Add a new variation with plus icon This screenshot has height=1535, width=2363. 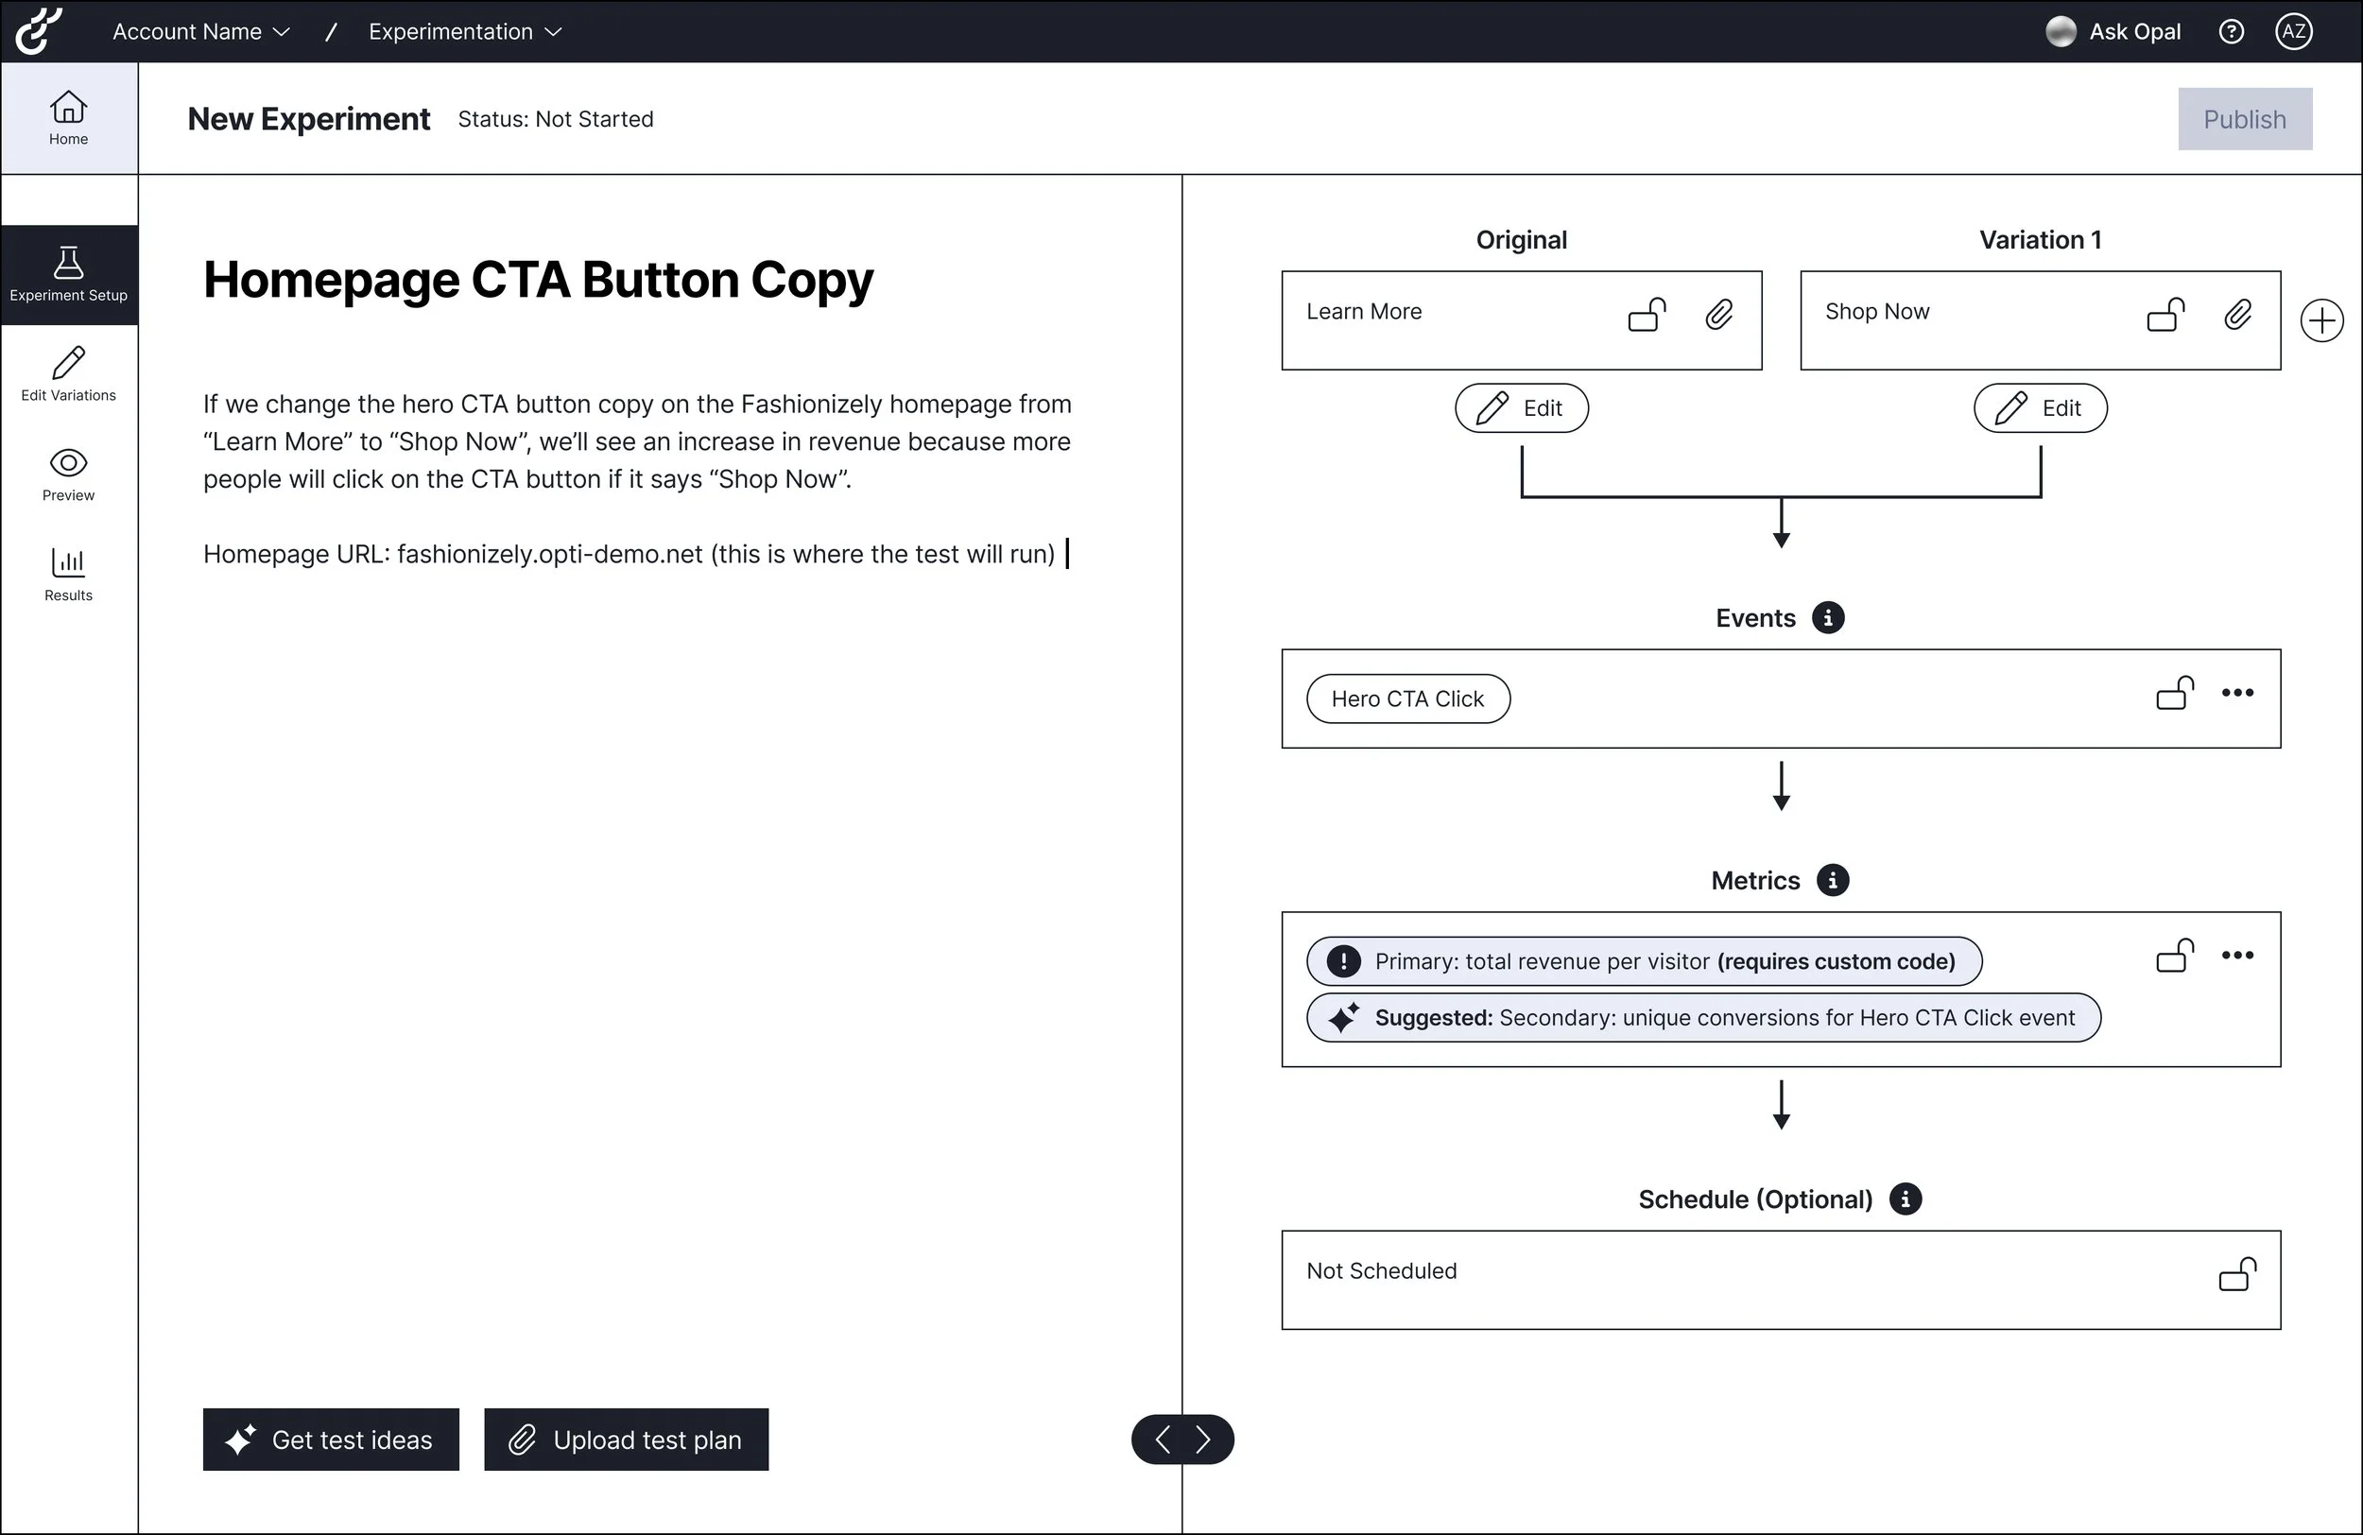[2321, 320]
